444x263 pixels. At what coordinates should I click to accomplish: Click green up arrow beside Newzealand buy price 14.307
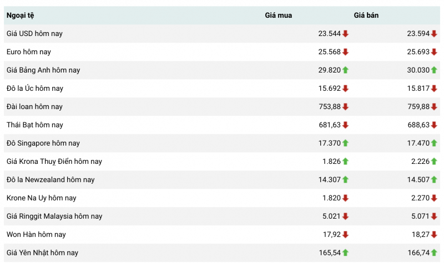(x=345, y=180)
